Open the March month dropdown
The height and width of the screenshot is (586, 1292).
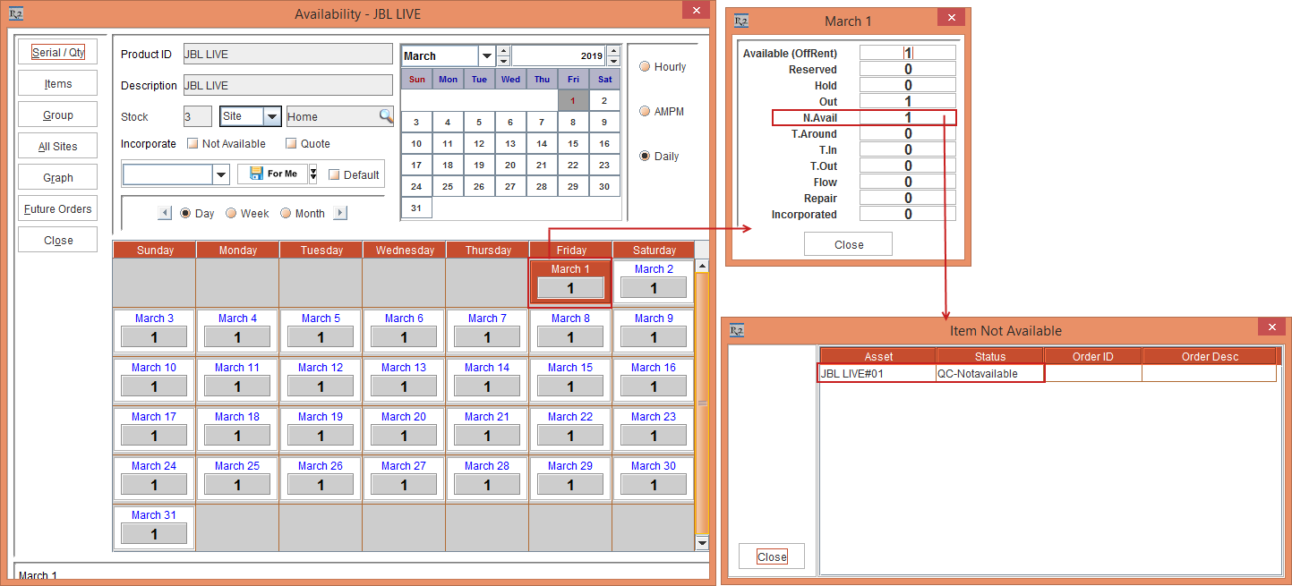pyautogui.click(x=486, y=56)
